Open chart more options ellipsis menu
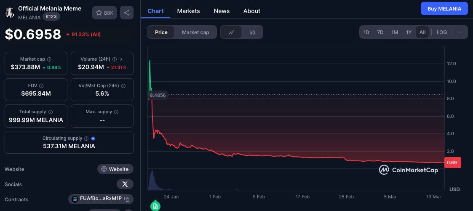Viewport: 473px width, 211px height. [x=461, y=32]
